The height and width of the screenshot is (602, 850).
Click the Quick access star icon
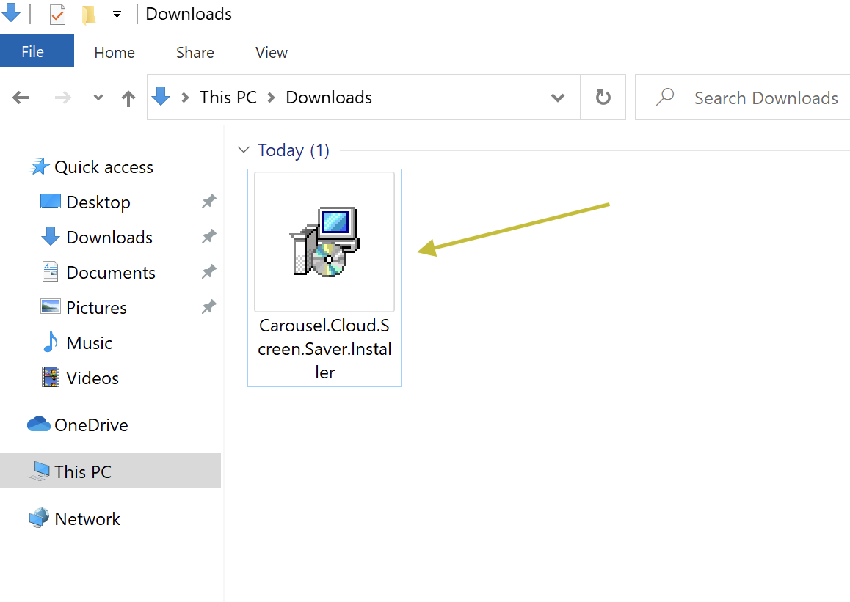click(x=40, y=166)
